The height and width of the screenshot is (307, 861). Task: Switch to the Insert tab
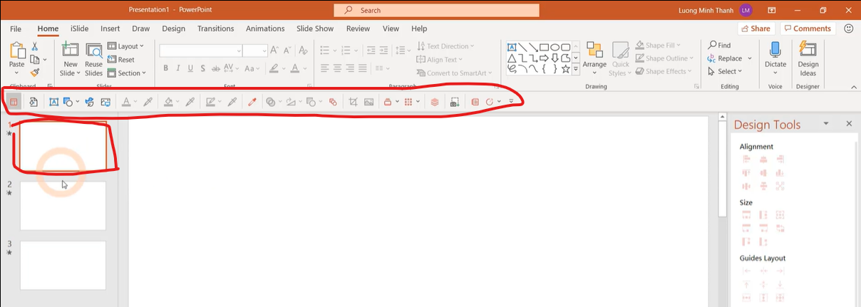[x=110, y=28]
